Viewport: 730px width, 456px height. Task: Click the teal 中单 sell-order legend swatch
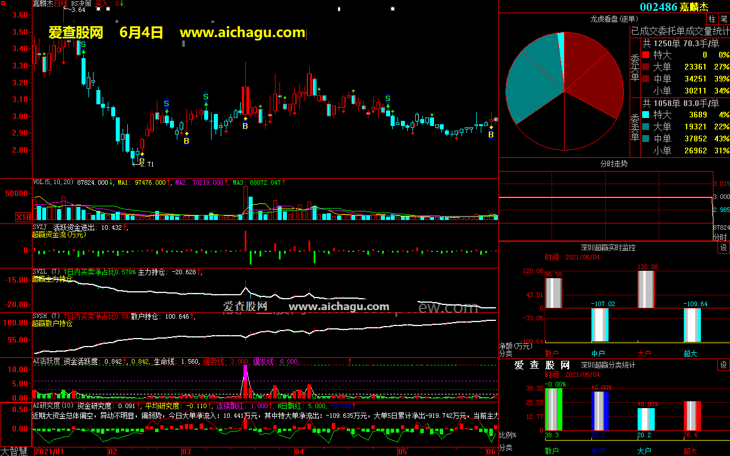point(646,139)
